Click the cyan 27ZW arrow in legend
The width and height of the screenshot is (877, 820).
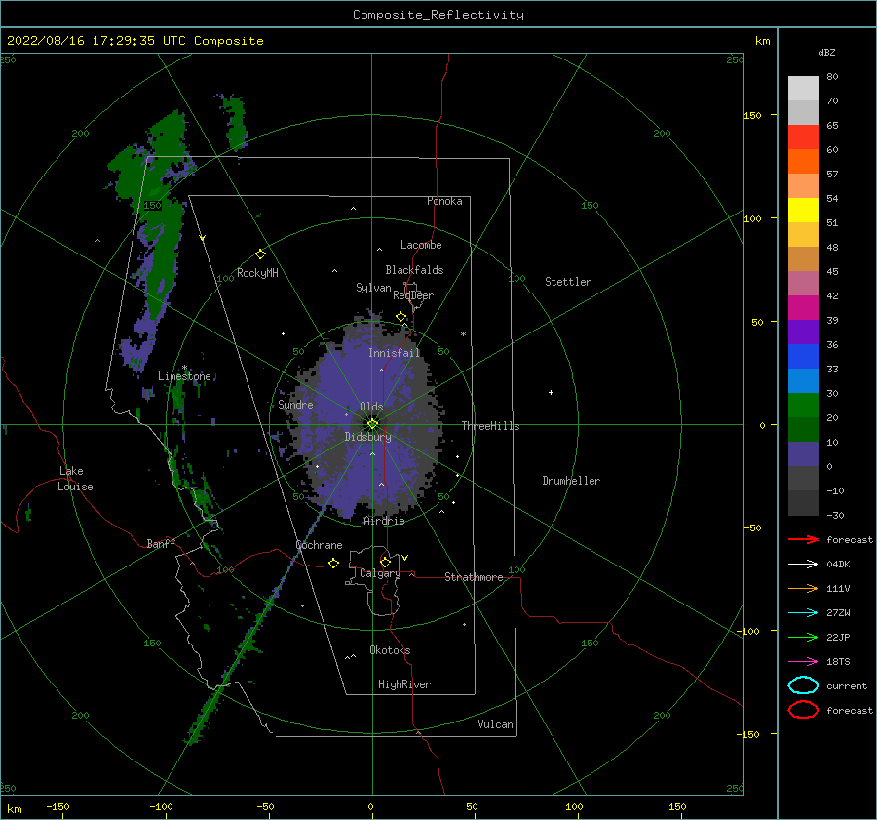(803, 613)
